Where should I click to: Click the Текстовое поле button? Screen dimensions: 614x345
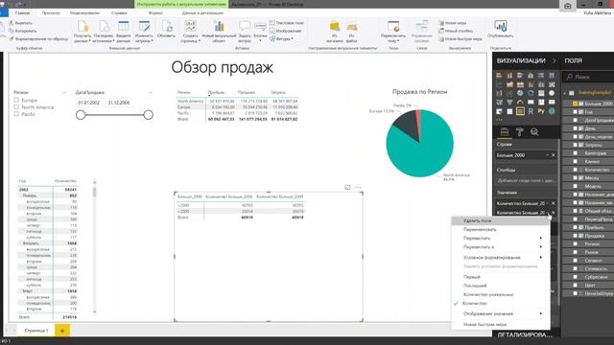pos(286,23)
